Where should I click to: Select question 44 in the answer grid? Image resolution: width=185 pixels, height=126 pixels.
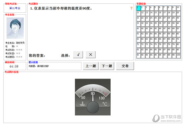click(x=152, y=29)
